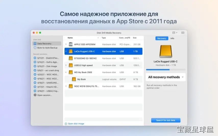Click the My Book volume name text
The image size is (218, 136).
[81, 79]
